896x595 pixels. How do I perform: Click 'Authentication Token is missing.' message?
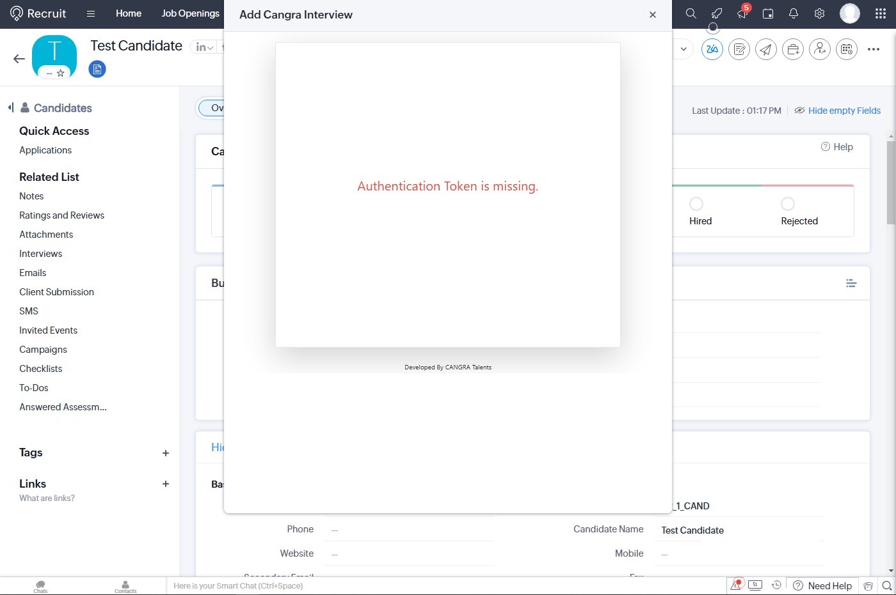click(448, 186)
